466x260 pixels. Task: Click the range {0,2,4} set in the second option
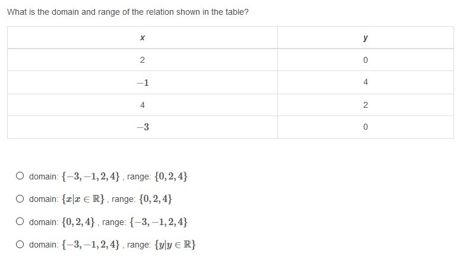[x=156, y=198]
